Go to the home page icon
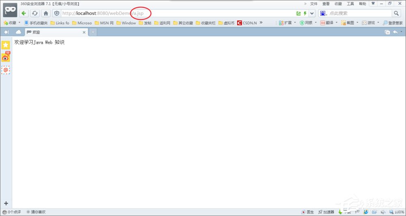406x216 pixels. pyautogui.click(x=46, y=13)
